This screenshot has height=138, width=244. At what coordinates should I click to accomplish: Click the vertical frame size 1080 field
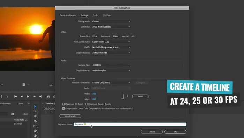click(x=116, y=36)
